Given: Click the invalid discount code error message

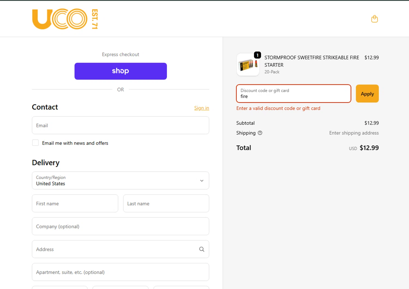Looking at the screenshot, I should pyautogui.click(x=278, y=108).
